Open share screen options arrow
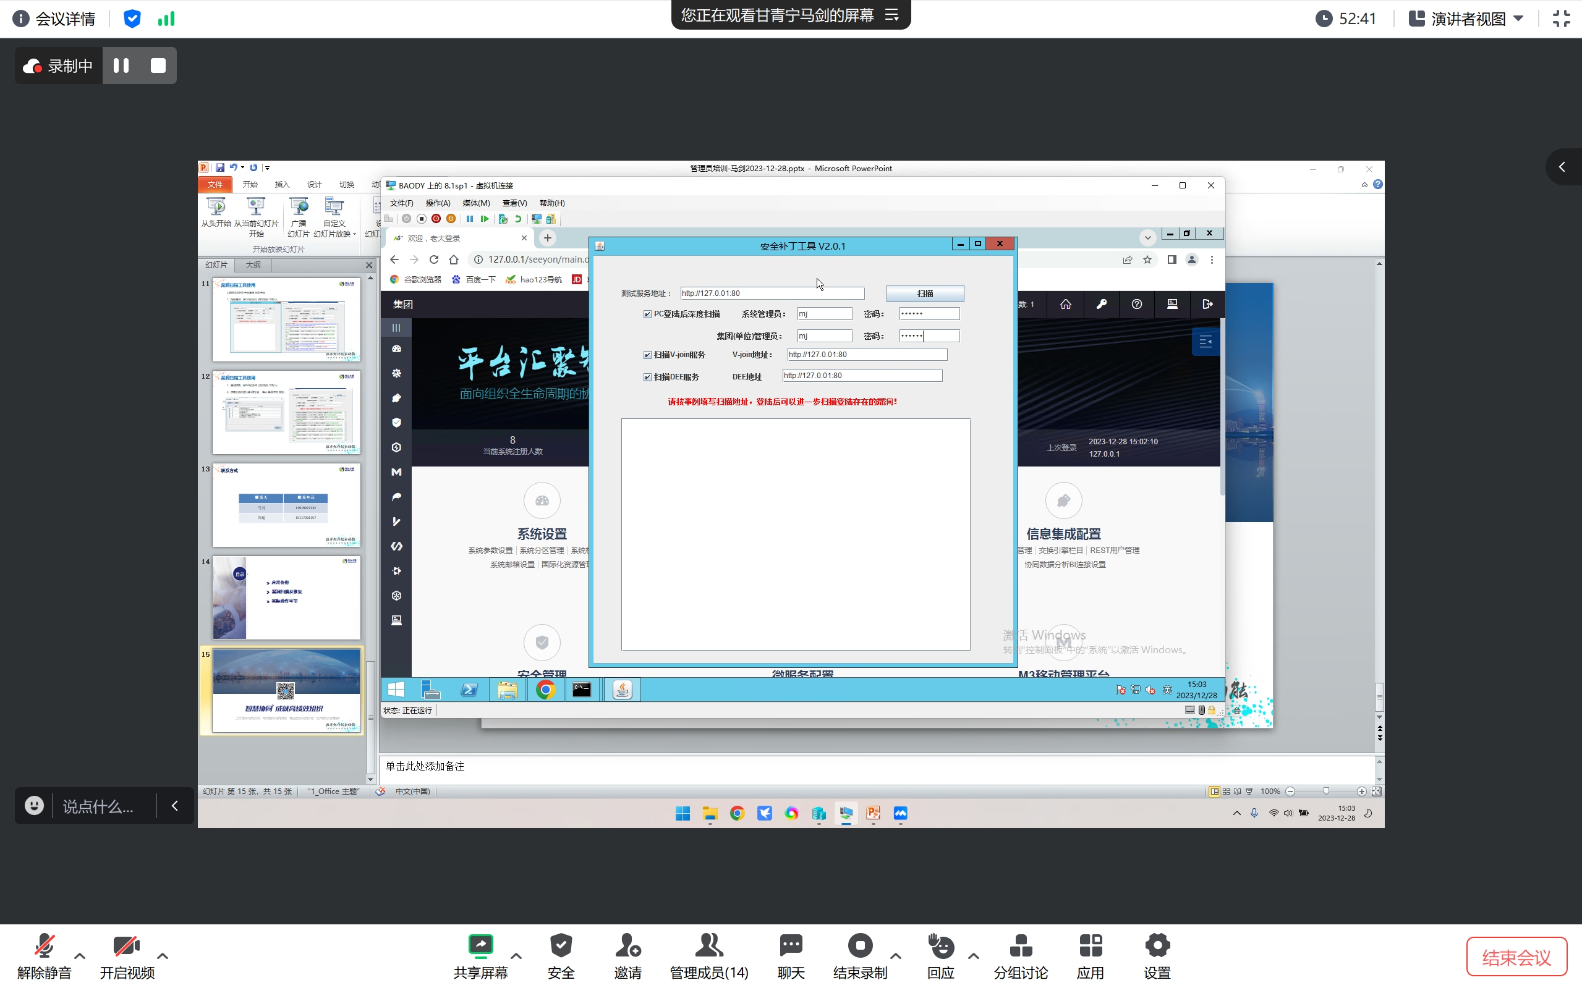The image size is (1582, 988). point(516,956)
